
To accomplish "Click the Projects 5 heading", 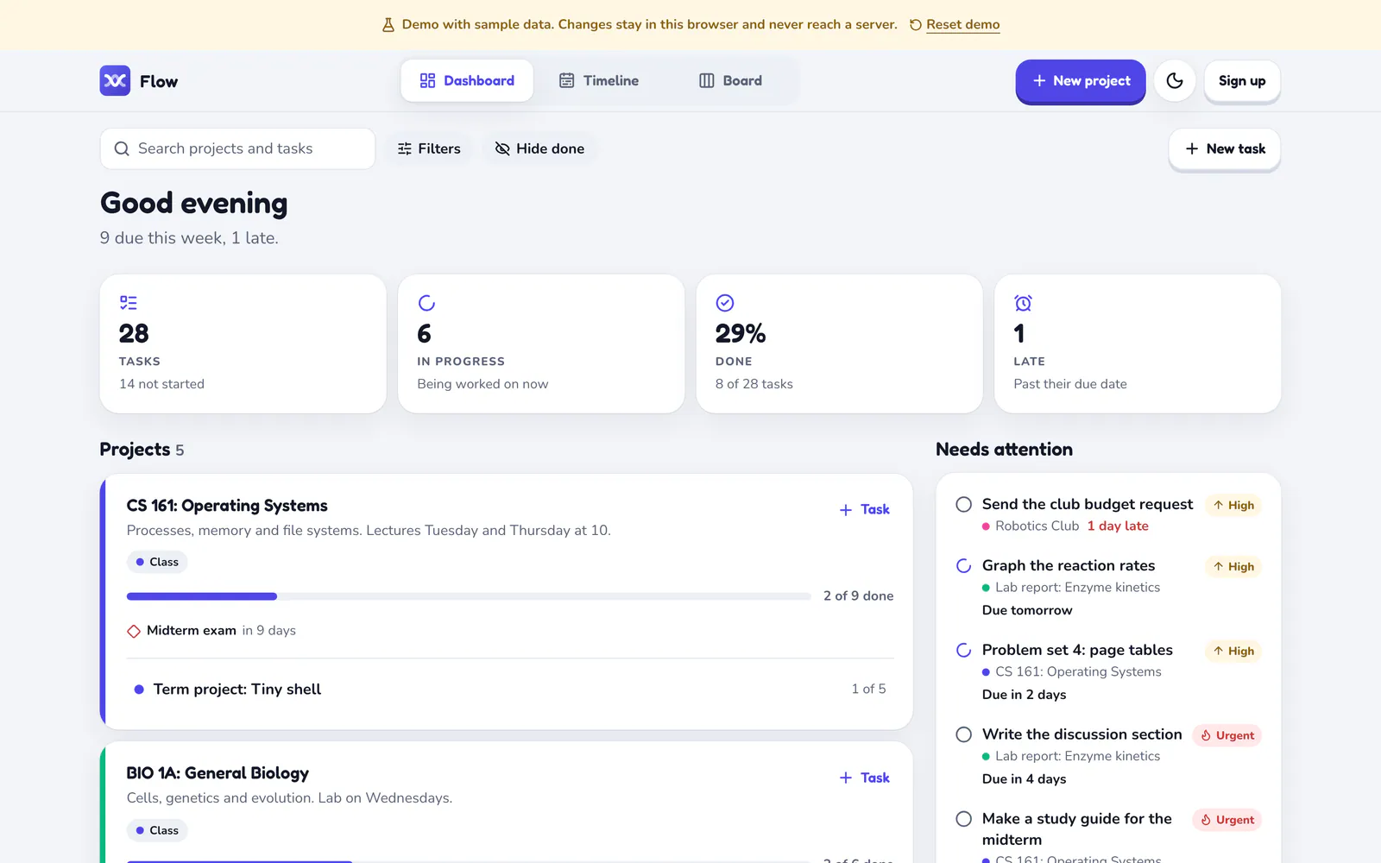I will (142, 450).
